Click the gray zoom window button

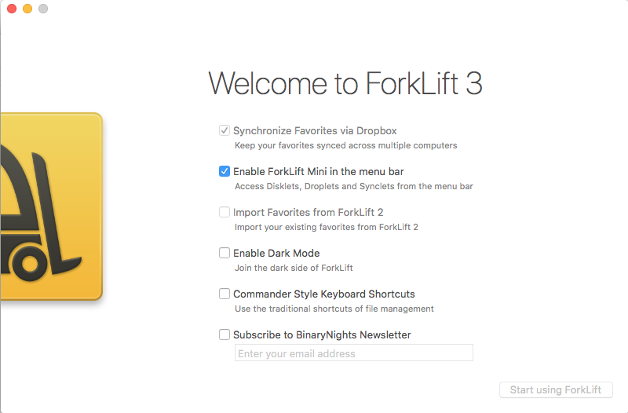coord(43,9)
